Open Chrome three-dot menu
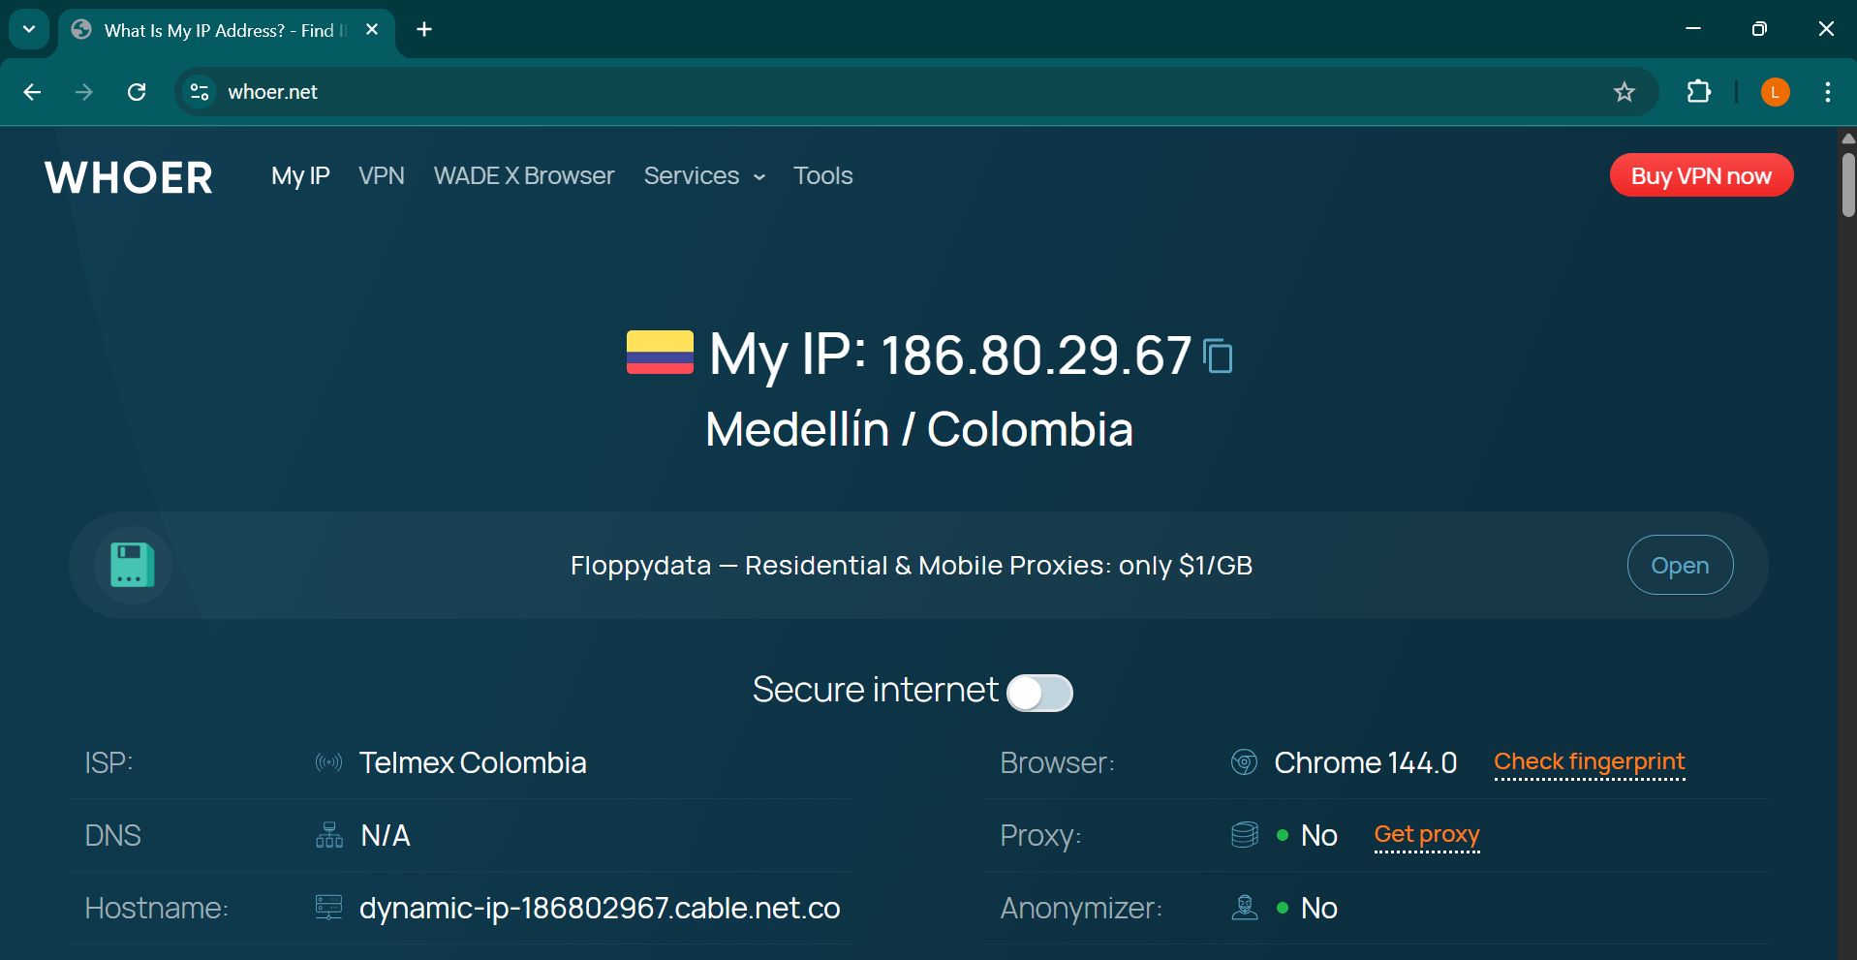The height and width of the screenshot is (960, 1857). point(1827,92)
